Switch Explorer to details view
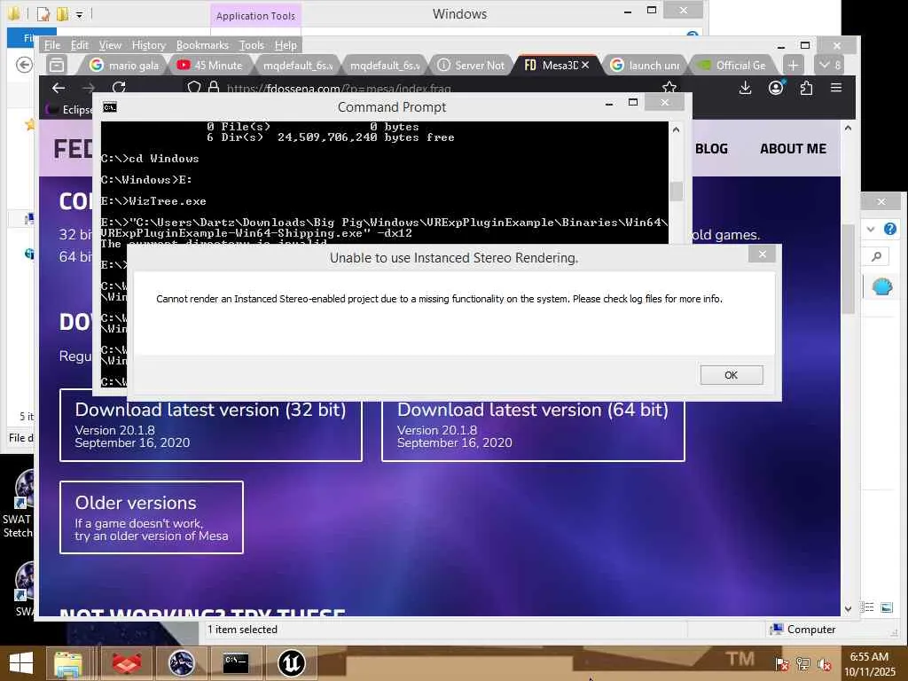The width and height of the screenshot is (908, 681). pyautogui.click(x=867, y=607)
